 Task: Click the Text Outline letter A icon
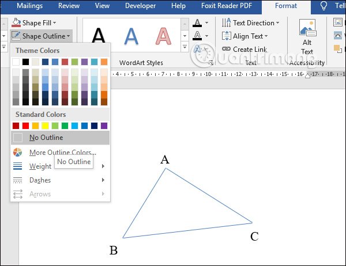point(197,36)
